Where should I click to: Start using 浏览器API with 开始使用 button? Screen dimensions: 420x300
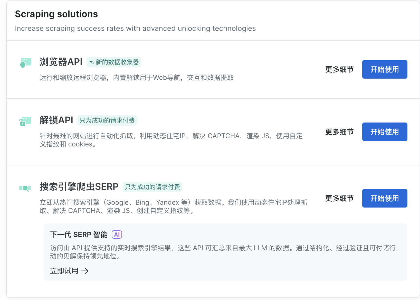(x=385, y=69)
